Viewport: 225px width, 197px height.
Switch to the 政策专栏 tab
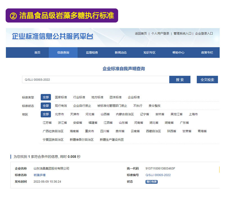(x=207, y=53)
